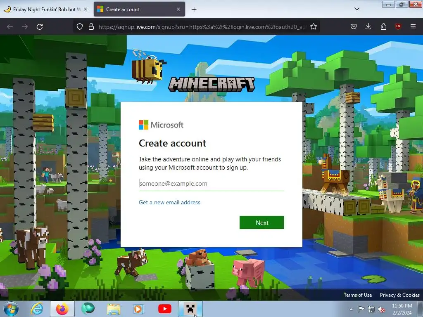
Task: Open the tracking protection shield icon
Action: [x=80, y=27]
